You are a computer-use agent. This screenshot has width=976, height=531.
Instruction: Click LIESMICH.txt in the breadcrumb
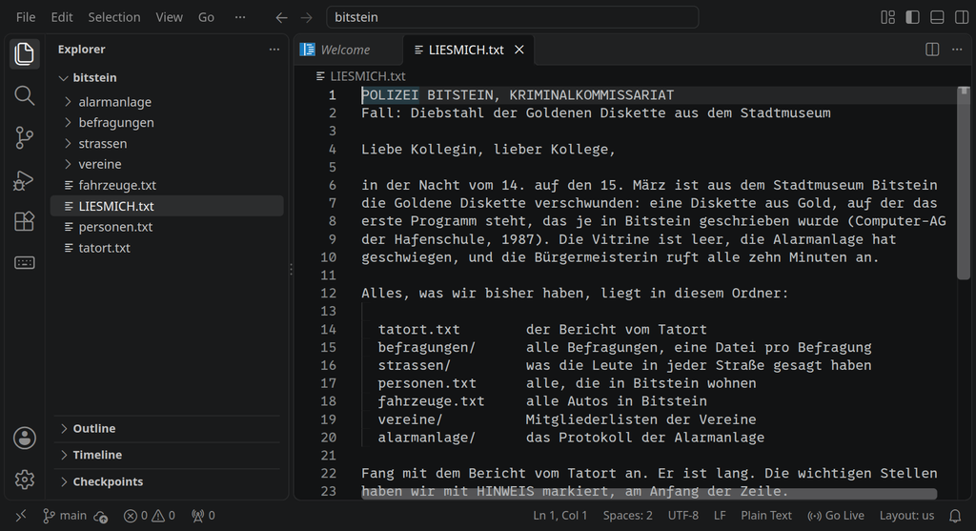(367, 76)
